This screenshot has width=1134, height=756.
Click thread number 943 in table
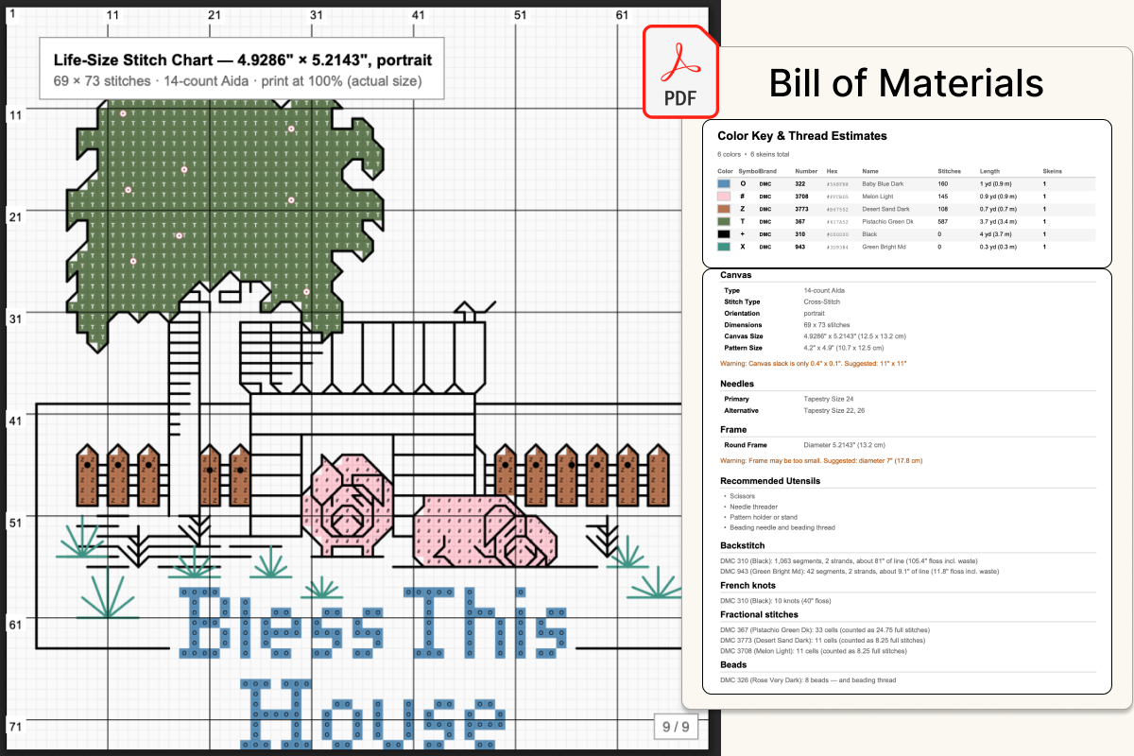(799, 247)
